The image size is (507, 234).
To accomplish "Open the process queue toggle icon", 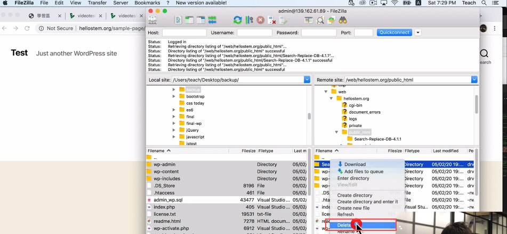I will [x=249, y=20].
